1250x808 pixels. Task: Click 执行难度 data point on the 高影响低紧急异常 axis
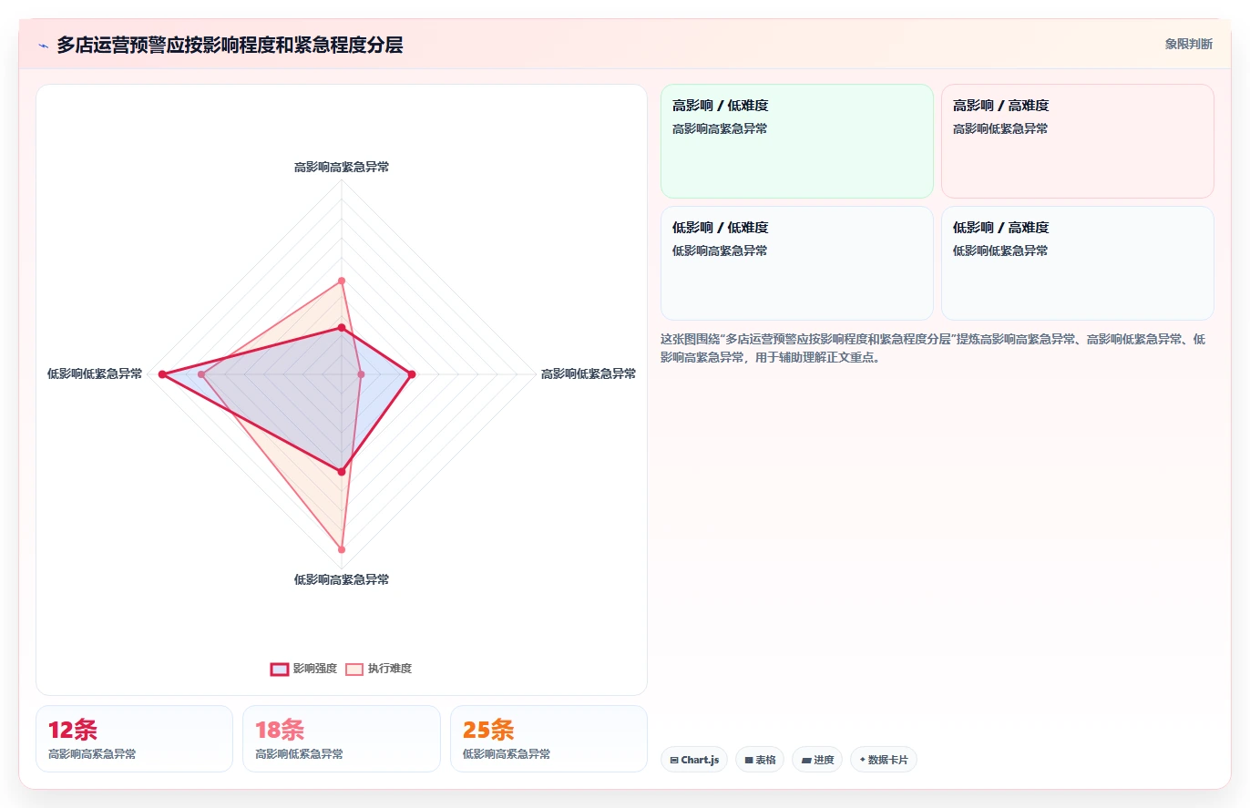[x=361, y=374]
